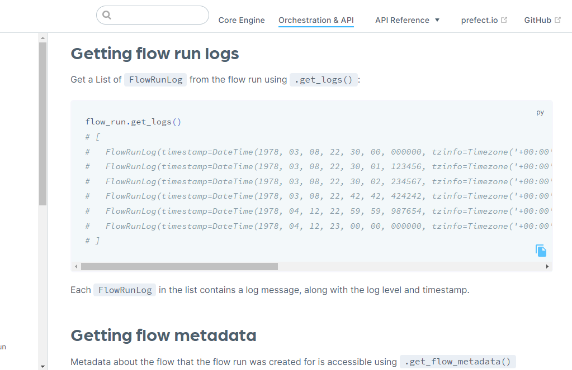The width and height of the screenshot is (572, 370).
Task: Click the right arrow of the code scrollbar
Action: click(547, 266)
